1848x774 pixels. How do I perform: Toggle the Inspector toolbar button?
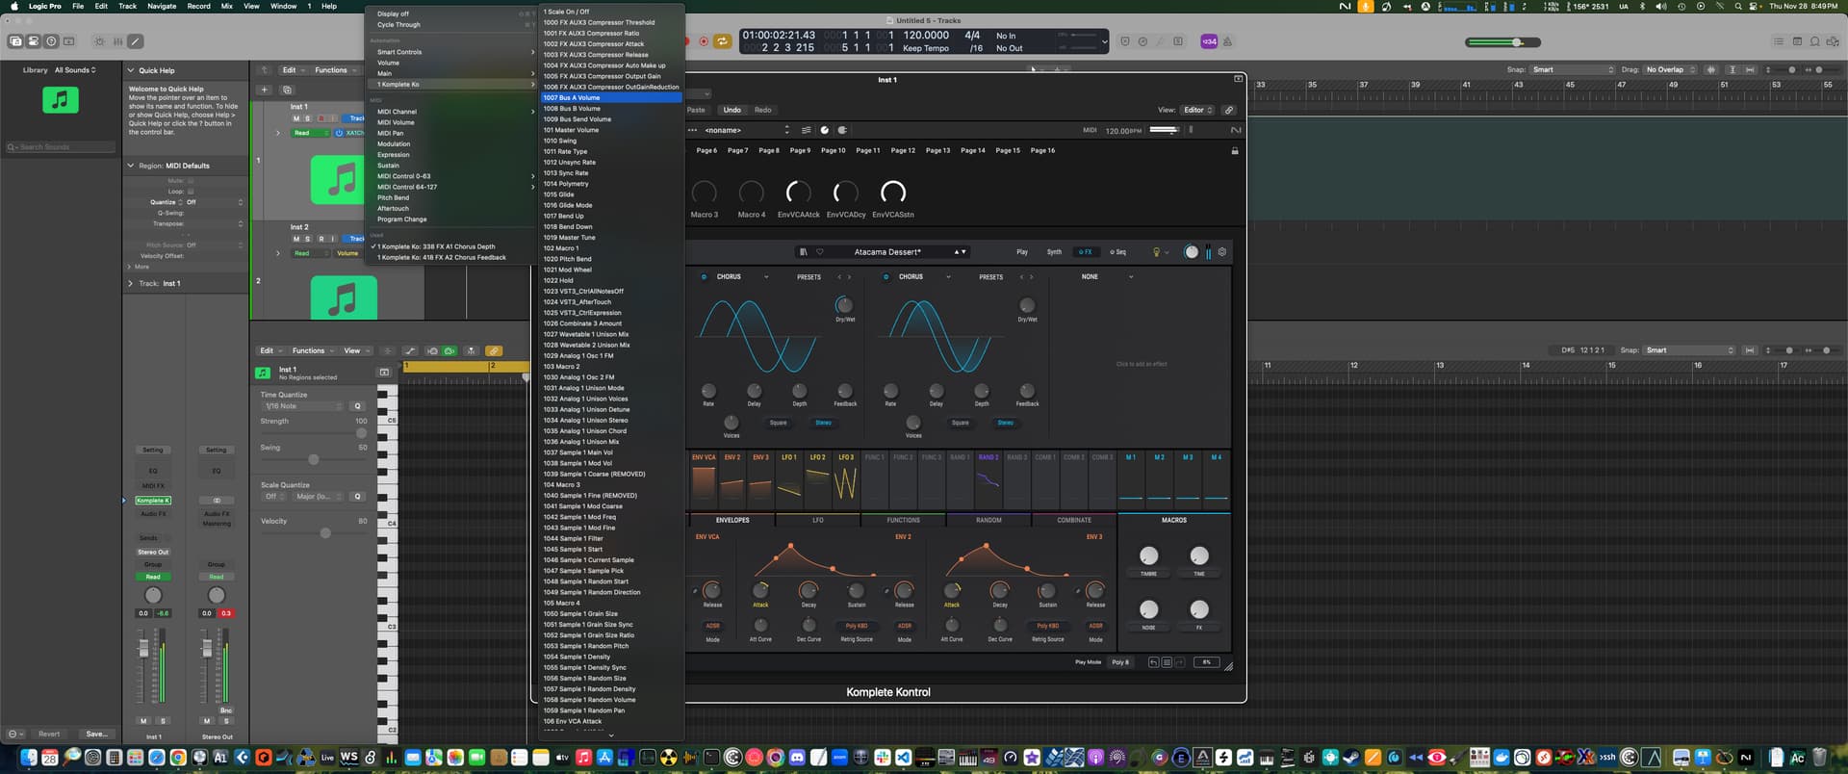tap(34, 41)
